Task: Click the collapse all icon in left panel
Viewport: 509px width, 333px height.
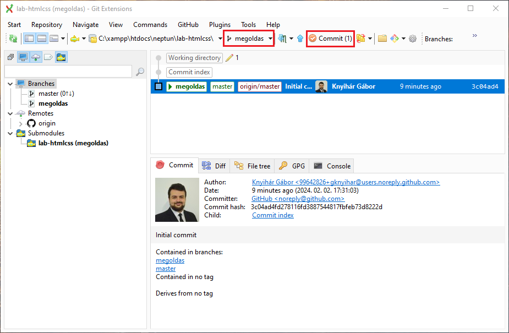Action: point(10,57)
